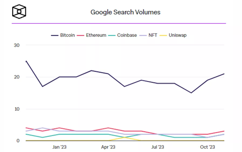Click the 0 label on the y-axis

coord(18,141)
